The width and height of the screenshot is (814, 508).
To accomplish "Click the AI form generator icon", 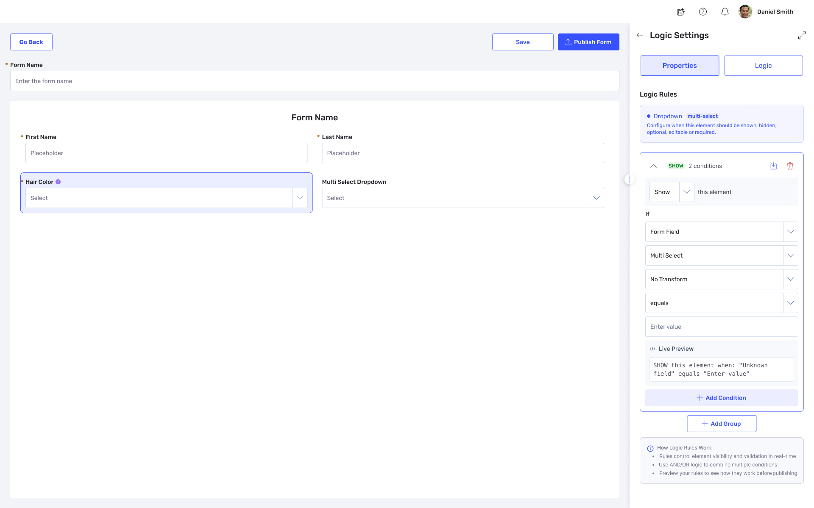I will 680,12.
